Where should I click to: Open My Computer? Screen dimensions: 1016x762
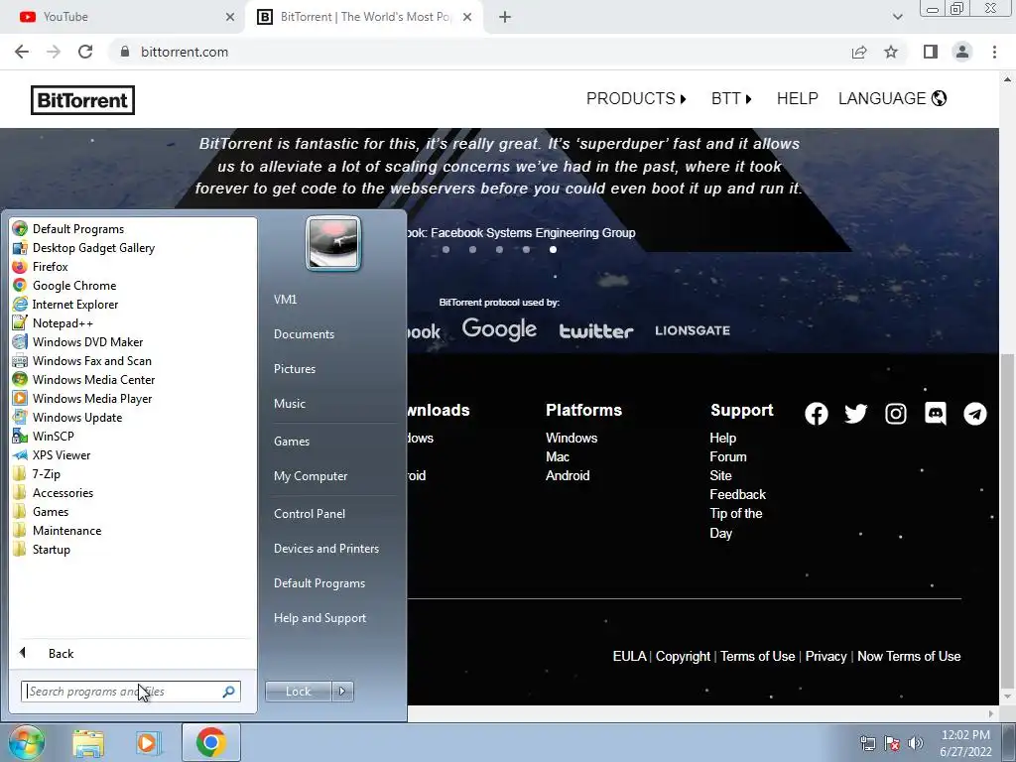(x=311, y=475)
